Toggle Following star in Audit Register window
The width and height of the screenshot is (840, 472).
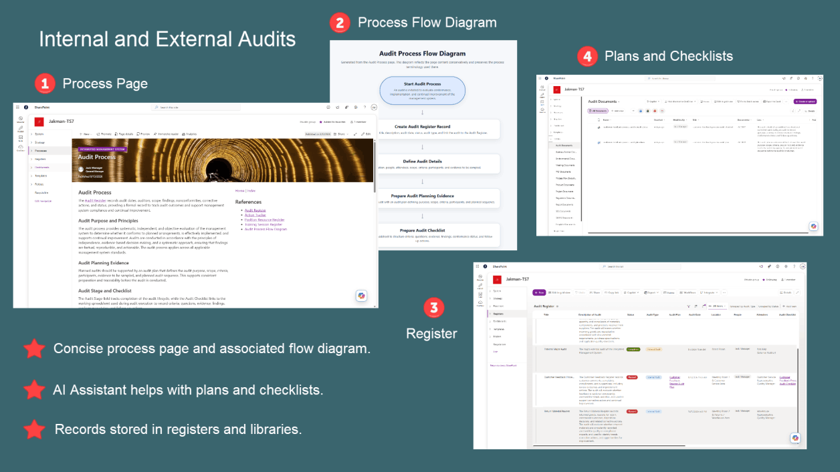(763, 280)
